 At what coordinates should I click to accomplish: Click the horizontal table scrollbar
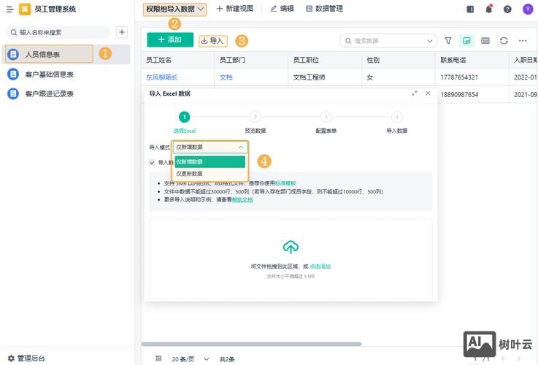pos(251,344)
